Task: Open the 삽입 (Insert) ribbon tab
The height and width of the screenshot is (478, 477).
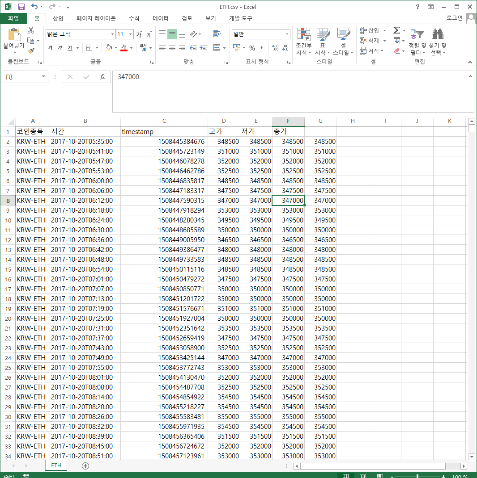Action: click(x=58, y=18)
